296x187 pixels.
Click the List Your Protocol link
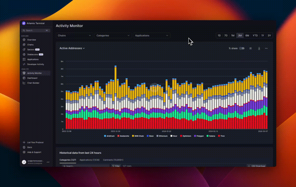pyautogui.click(x=35, y=142)
